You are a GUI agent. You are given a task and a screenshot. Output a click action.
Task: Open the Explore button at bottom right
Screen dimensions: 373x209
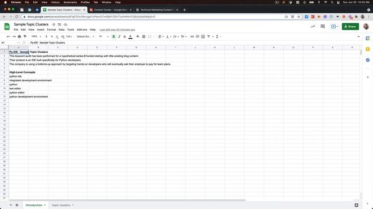pyautogui.click(x=356, y=205)
